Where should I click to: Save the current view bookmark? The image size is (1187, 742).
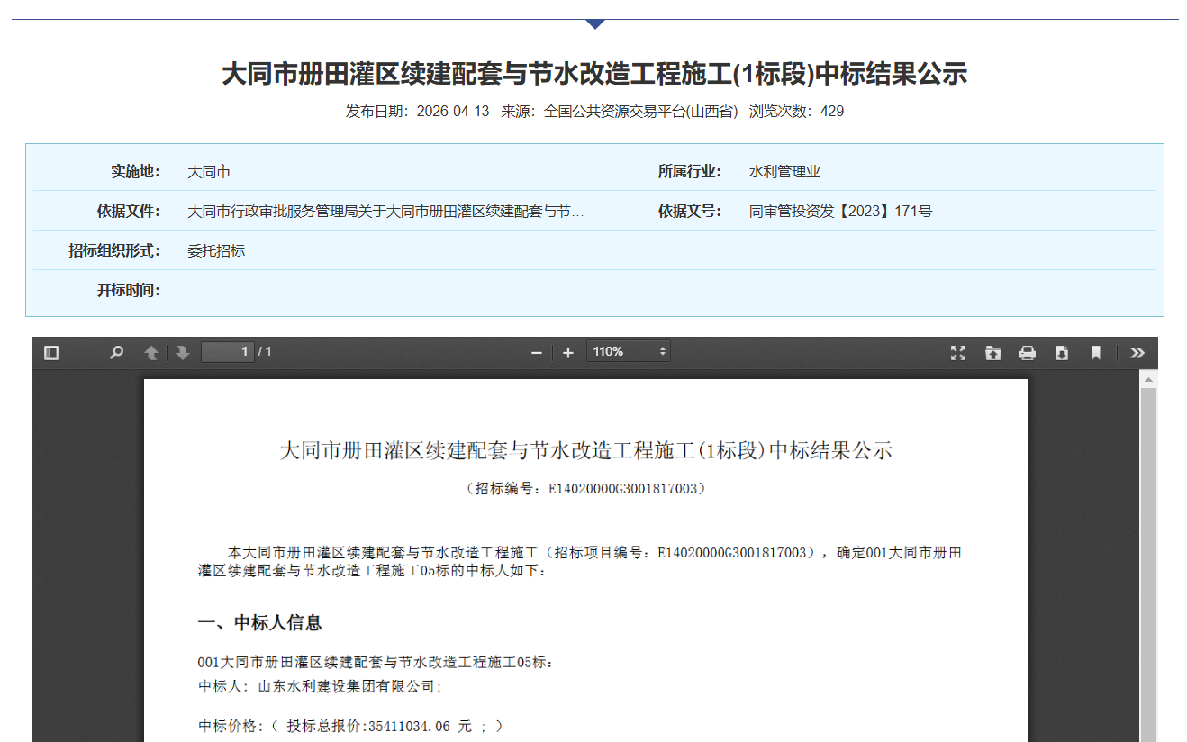coord(1094,353)
